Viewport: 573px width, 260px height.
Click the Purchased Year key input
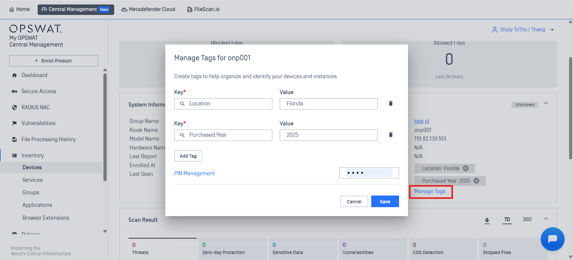point(223,135)
